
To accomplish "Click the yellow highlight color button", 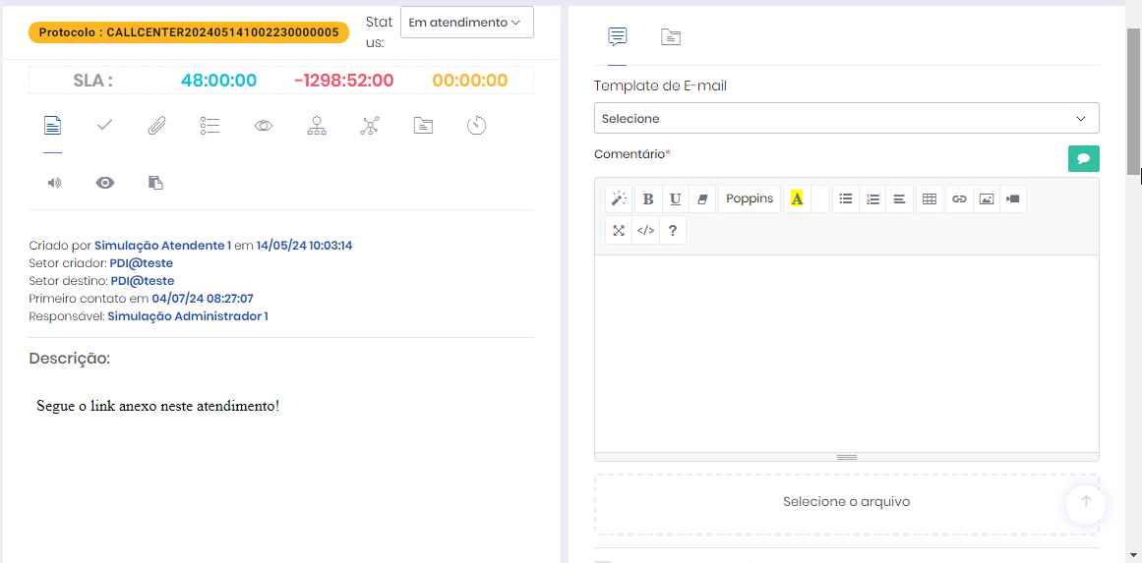I will tap(797, 199).
